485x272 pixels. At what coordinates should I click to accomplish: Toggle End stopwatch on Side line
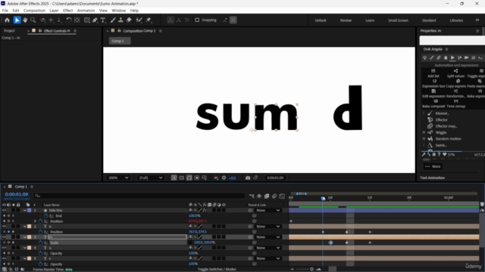45,216
